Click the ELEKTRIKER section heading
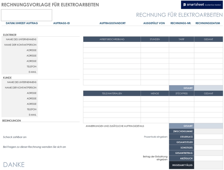 pyautogui.click(x=10, y=35)
